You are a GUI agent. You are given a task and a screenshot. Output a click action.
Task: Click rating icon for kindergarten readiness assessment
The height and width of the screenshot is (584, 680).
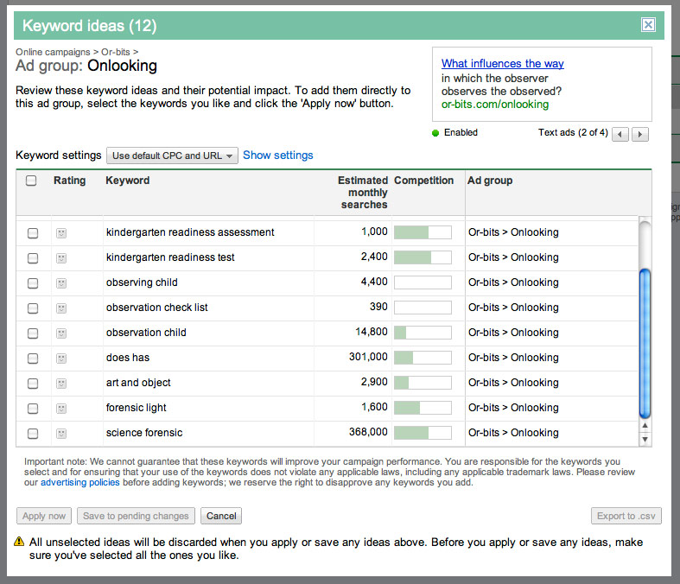click(61, 233)
